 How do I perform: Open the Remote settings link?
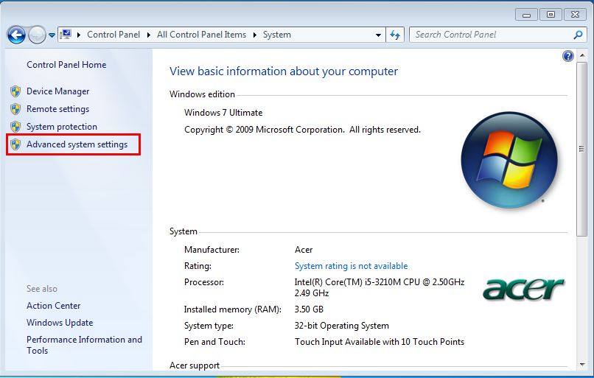click(57, 109)
